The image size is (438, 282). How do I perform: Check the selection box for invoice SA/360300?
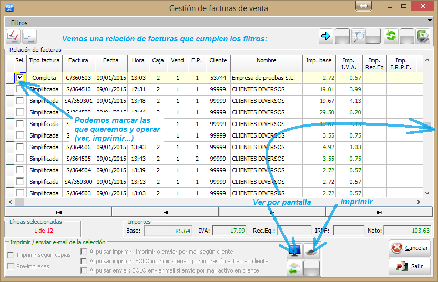coord(20,181)
